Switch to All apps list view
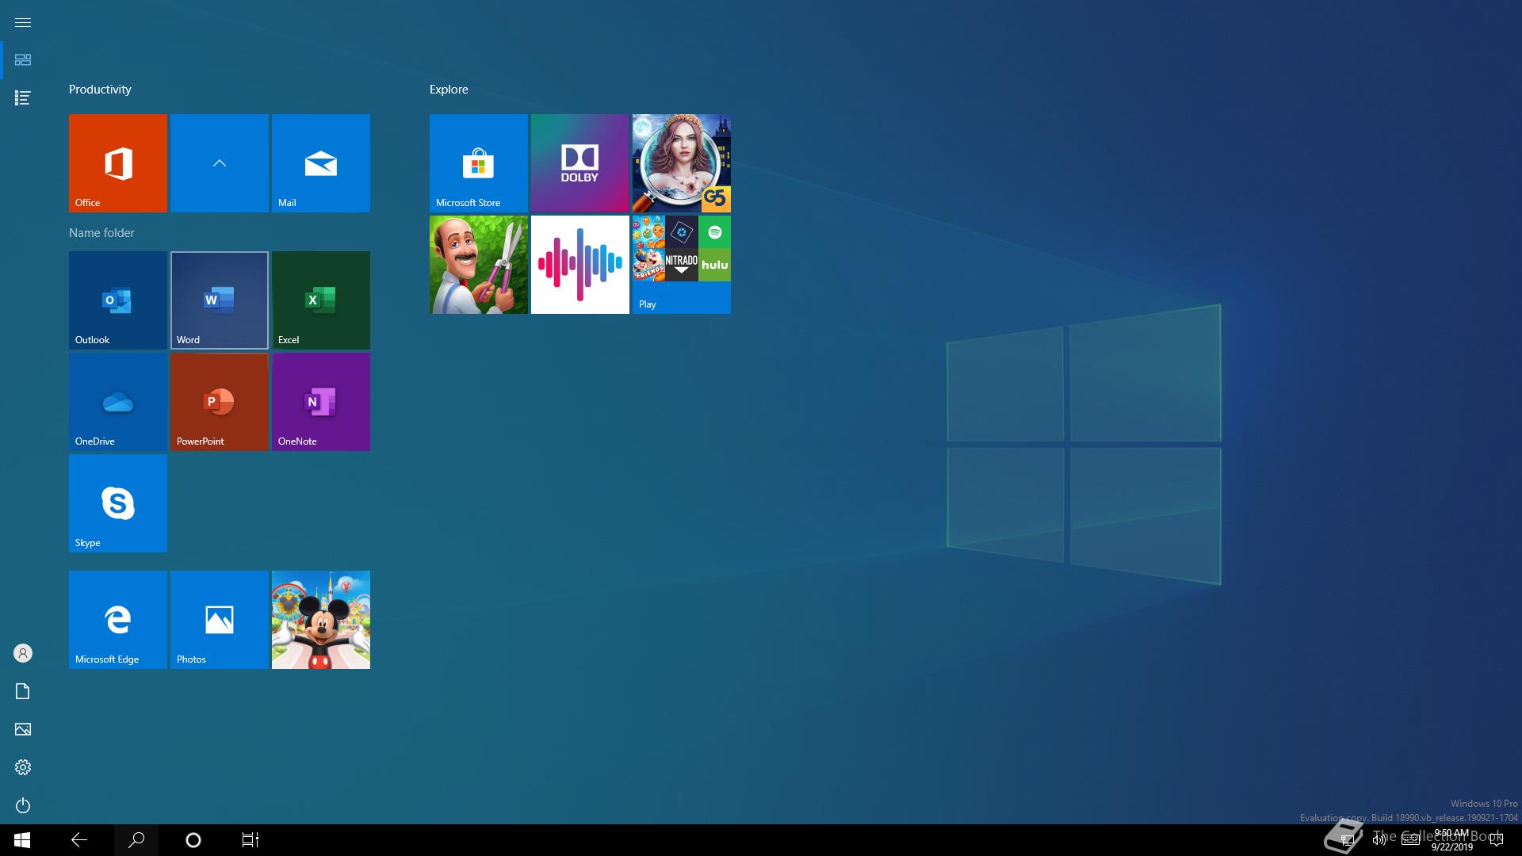The width and height of the screenshot is (1522, 856). pos(23,98)
